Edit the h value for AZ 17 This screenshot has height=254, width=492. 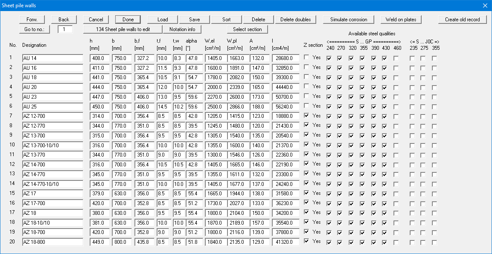(x=99, y=194)
